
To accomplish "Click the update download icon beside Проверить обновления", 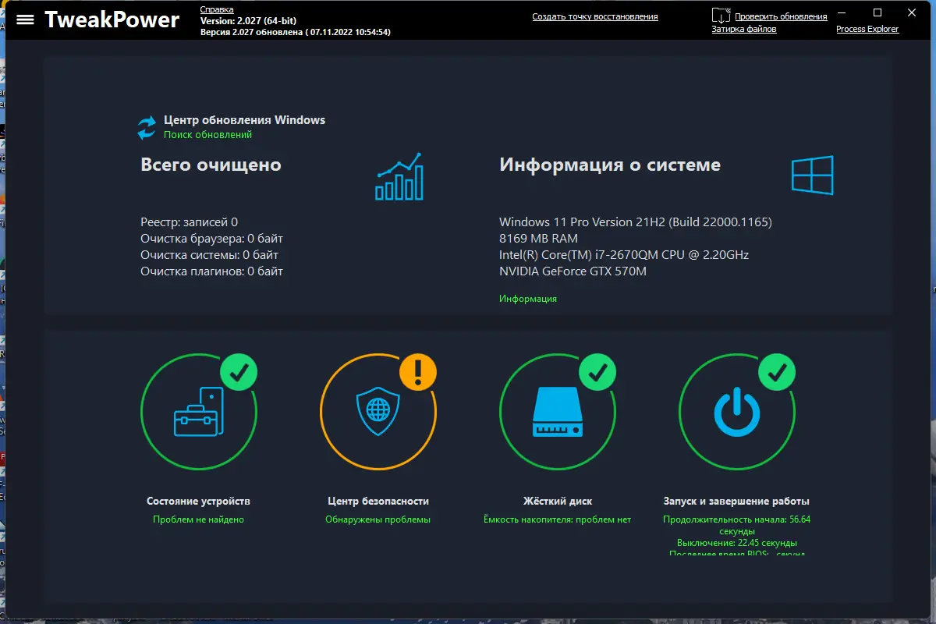I will tap(721, 15).
